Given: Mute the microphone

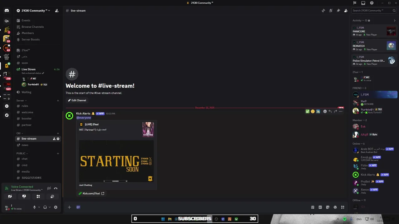Looking at the screenshot, I should 35,207.
